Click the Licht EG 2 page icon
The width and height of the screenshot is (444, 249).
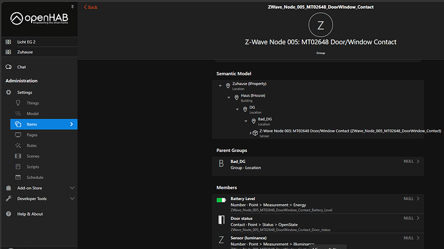pos(8,42)
